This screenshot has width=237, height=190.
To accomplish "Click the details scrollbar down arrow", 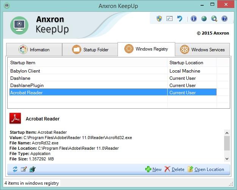I will [x=227, y=158].
